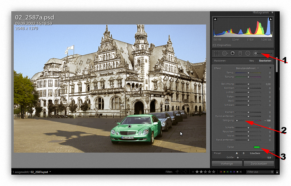Filter by yellow color label
The image size is (291, 186).
[224, 172]
